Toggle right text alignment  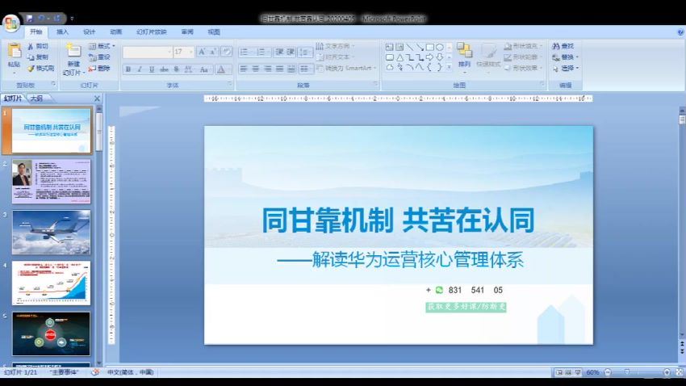tap(267, 69)
